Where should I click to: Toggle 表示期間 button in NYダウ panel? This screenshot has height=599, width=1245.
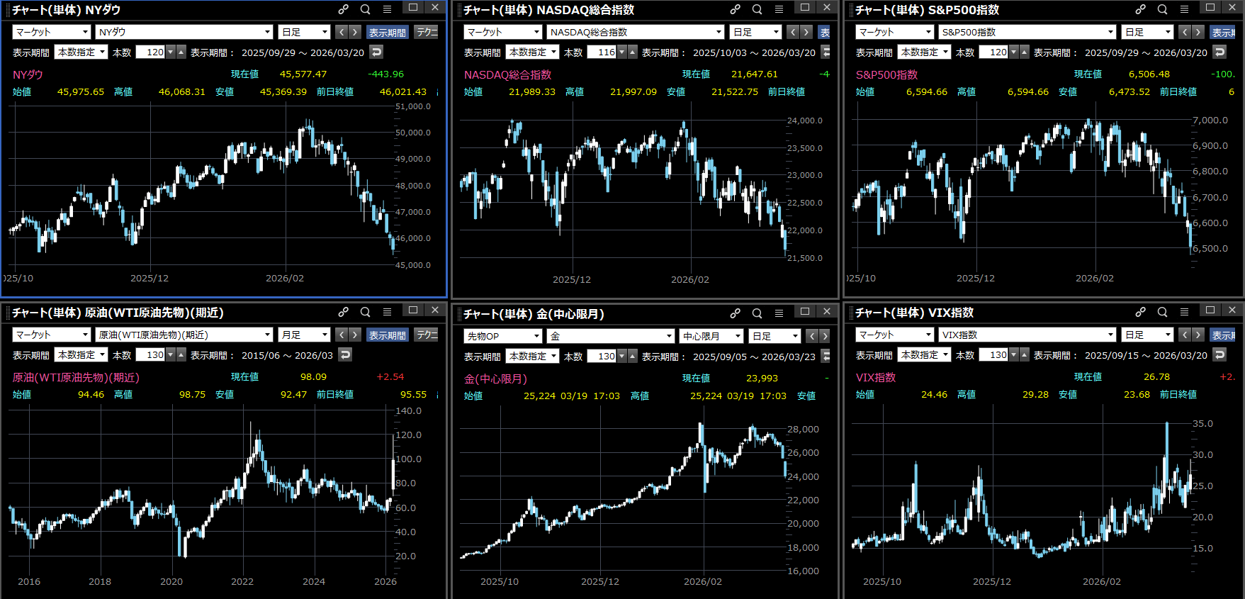(x=387, y=32)
